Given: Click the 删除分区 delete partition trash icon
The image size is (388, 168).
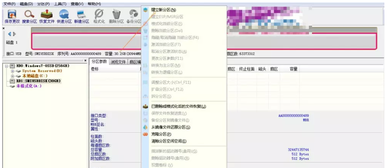Looking at the screenshot, I should coord(116,14).
